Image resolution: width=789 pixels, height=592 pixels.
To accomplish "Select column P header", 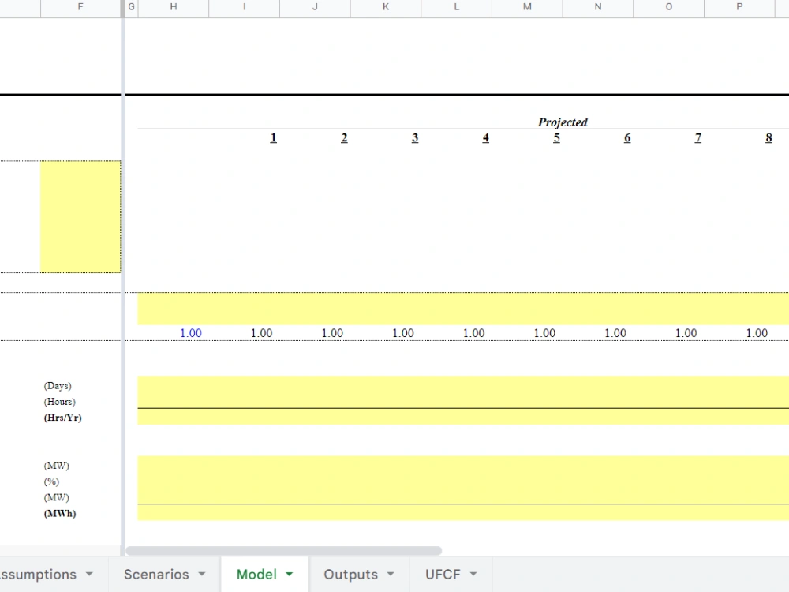I will click(739, 8).
